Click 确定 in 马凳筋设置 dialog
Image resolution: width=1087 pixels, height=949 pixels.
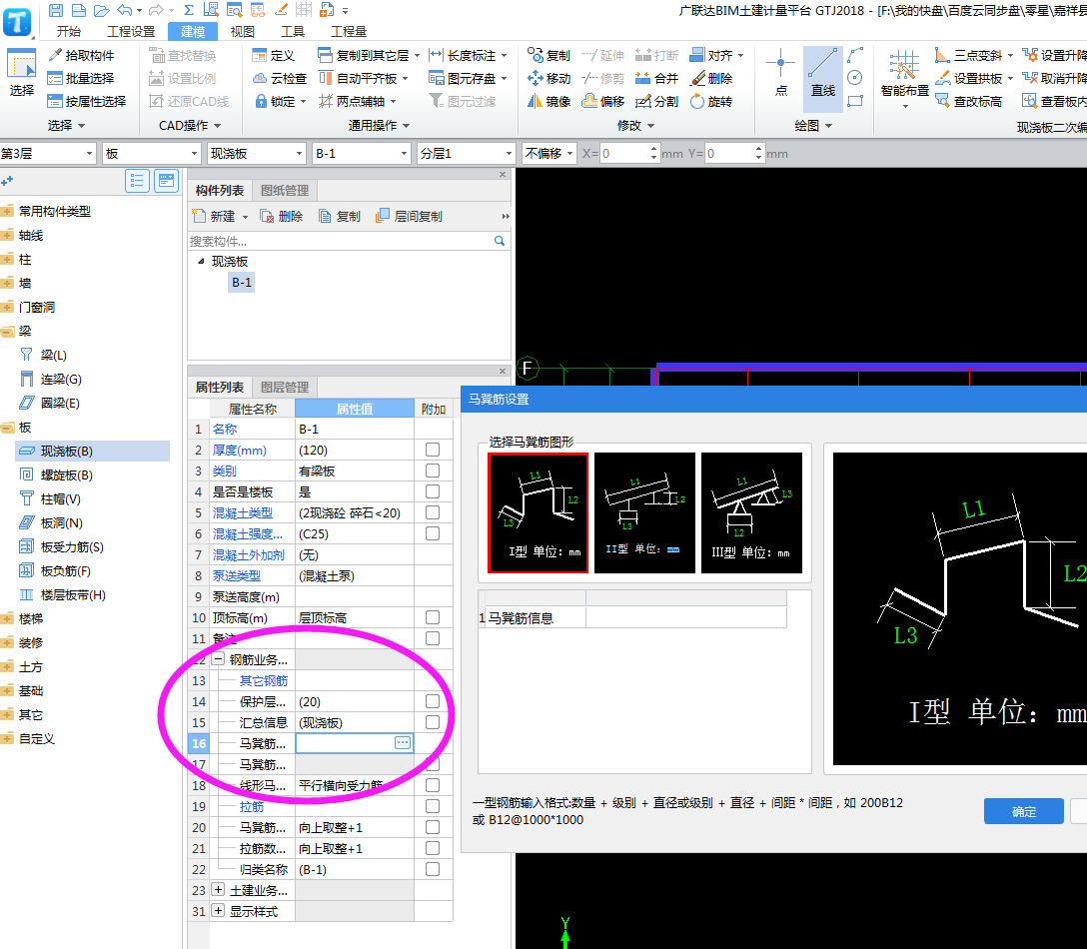[1024, 812]
